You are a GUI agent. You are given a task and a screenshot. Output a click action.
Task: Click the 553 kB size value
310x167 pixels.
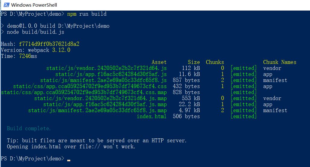(191, 98)
